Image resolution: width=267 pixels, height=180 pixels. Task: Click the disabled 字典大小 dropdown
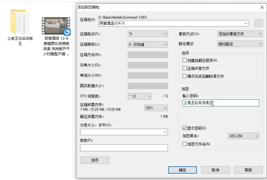click(x=148, y=65)
